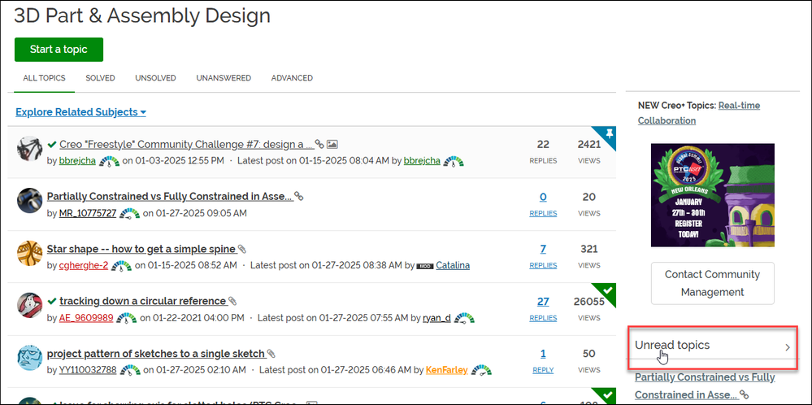Open the SOLVED tab
Image resolution: width=812 pixels, height=405 pixels.
click(101, 78)
